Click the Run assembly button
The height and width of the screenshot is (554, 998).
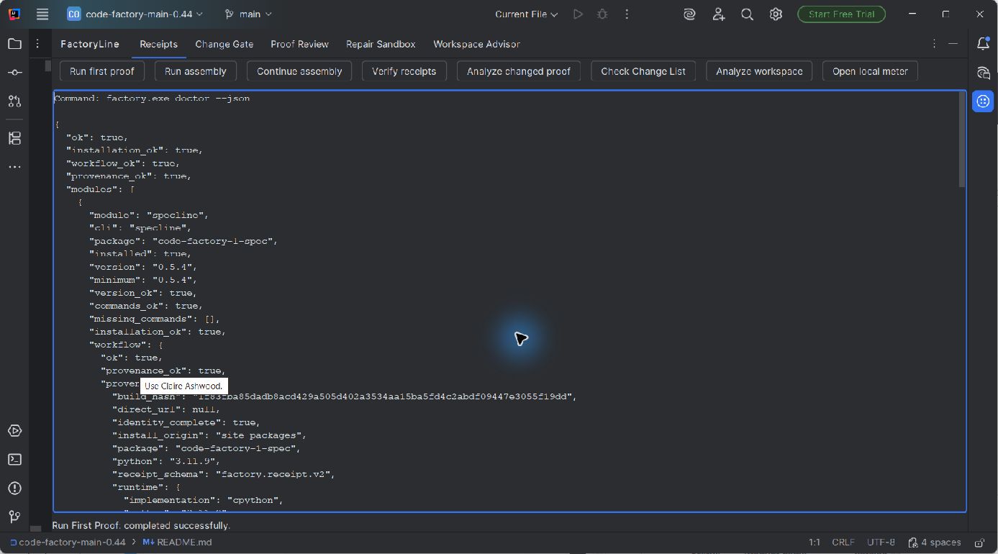(196, 71)
